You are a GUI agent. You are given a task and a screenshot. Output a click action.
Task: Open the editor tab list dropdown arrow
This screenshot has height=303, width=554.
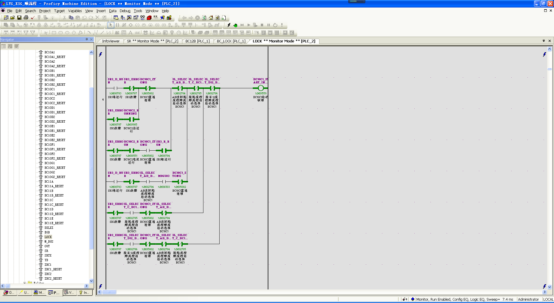coord(544,41)
